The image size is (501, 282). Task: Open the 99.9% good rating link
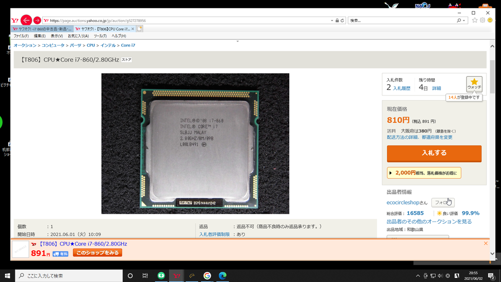[470, 213]
